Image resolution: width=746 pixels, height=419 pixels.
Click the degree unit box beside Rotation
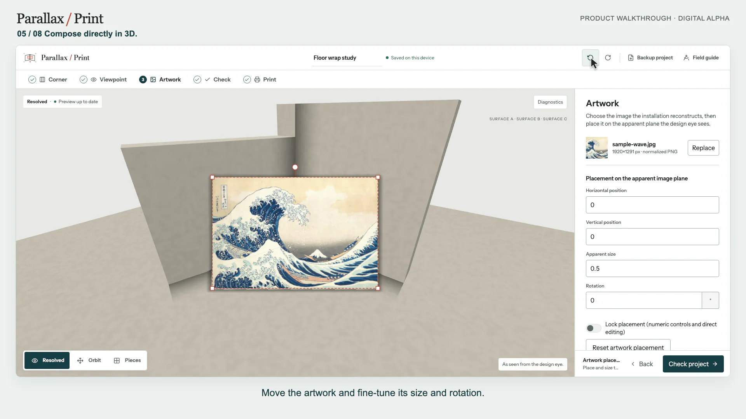pyautogui.click(x=711, y=300)
